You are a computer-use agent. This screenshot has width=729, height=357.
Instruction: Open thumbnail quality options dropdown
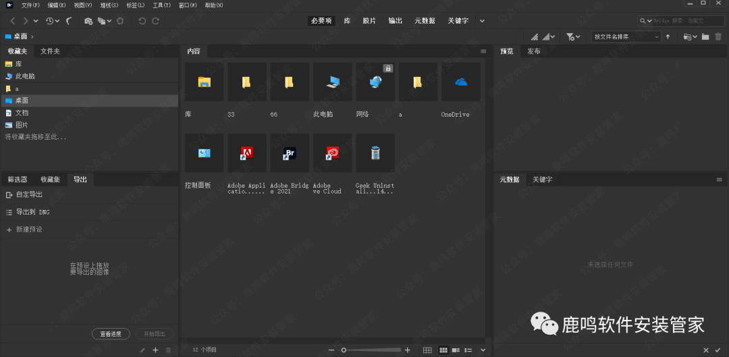(x=549, y=36)
